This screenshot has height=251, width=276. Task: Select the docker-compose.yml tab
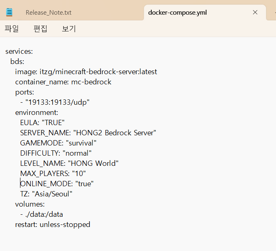pos(177,13)
